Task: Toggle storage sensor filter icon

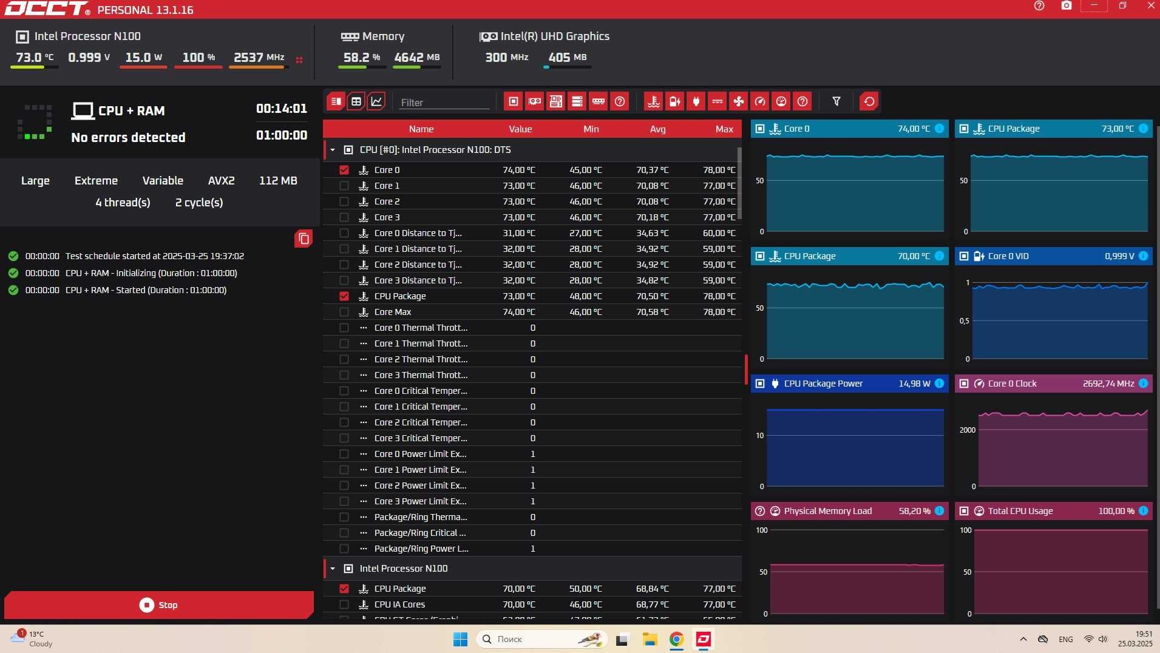Action: tap(577, 101)
